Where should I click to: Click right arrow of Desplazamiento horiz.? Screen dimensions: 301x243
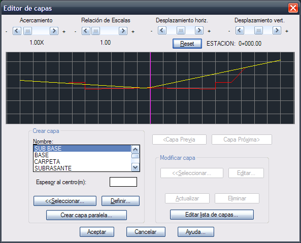(199, 30)
